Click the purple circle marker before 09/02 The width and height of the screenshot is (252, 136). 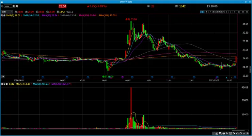pos(123,77)
